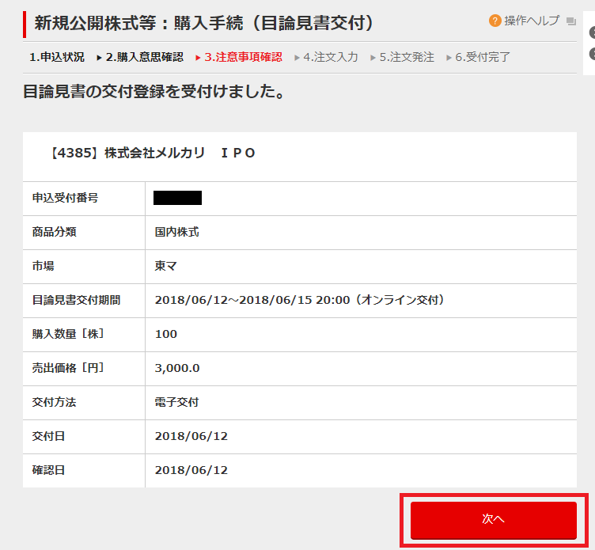This screenshot has height=550, width=595.
Task: Click the 売出価格［円］ label
Action: [68, 368]
